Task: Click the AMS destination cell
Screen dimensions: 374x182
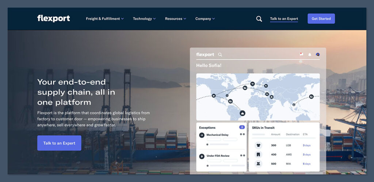Action: tap(289, 155)
